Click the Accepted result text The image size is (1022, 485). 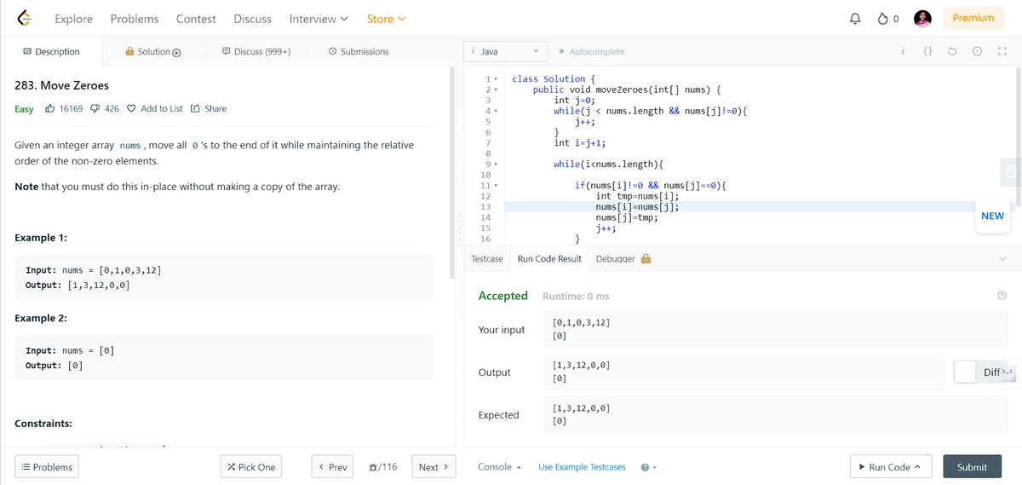(x=503, y=296)
